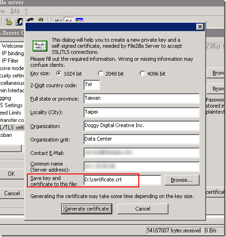Click the certificate icon in dialog
Screen dimensions: 226x237
tap(40, 46)
